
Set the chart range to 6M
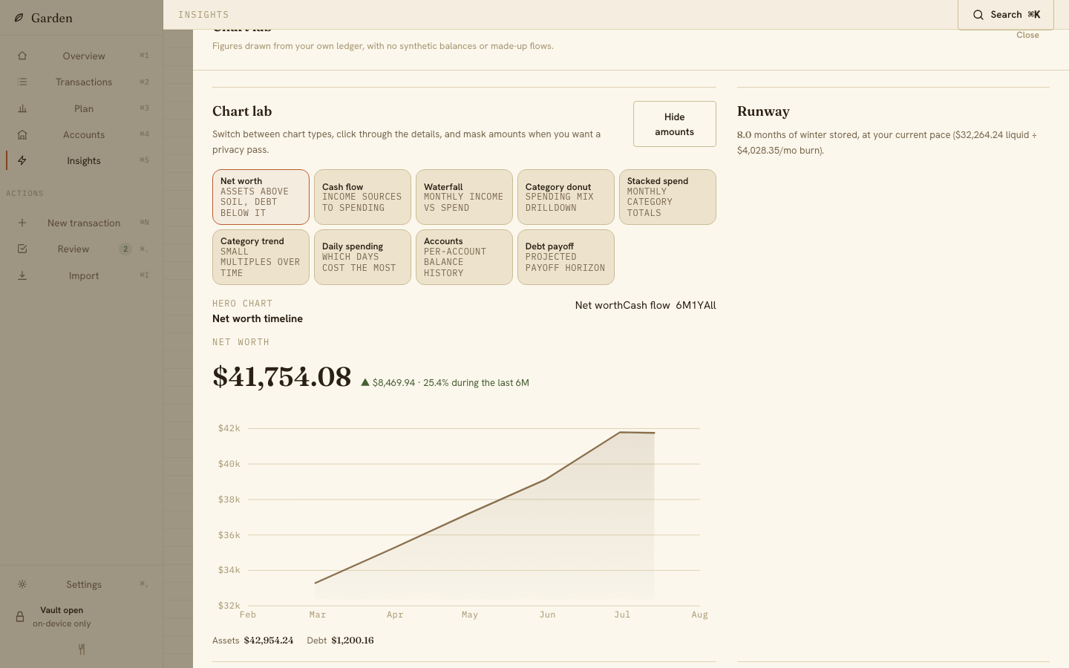click(x=682, y=305)
